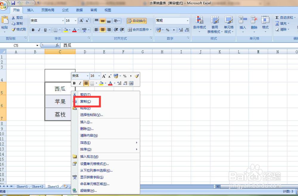
Task: Select column D header
Action: point(85,52)
